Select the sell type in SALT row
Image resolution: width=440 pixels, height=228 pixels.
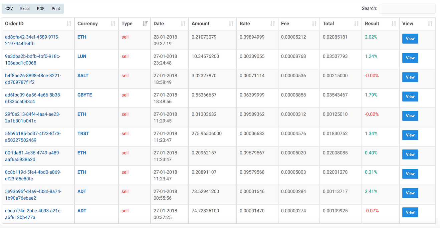(x=125, y=76)
